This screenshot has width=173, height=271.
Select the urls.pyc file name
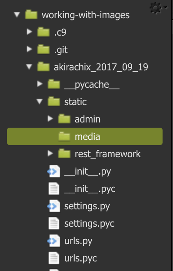pos(80,258)
